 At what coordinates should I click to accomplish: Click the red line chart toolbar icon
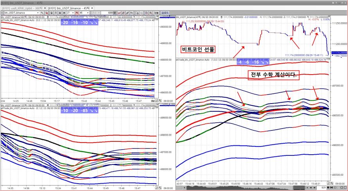(x=119, y=12)
